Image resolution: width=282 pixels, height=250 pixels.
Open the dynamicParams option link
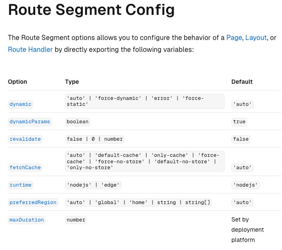[x=30, y=122]
